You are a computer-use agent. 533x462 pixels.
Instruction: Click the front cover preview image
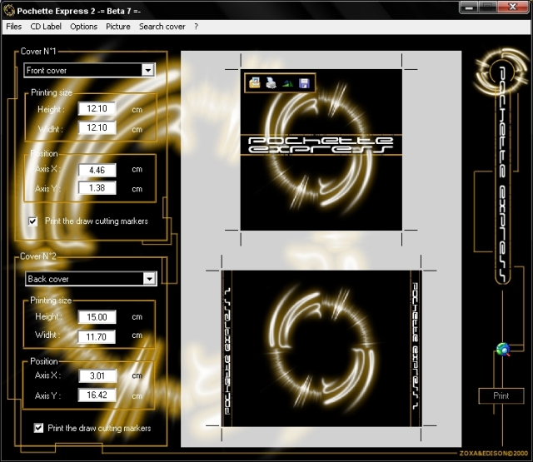(x=321, y=150)
